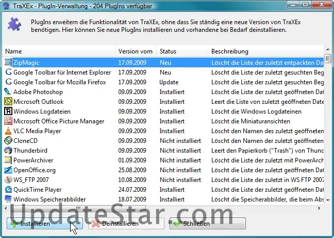Select 'Google Toolbar für Mozilla Firefox' row
Viewport: 334px width, 238px height.
coord(163,82)
